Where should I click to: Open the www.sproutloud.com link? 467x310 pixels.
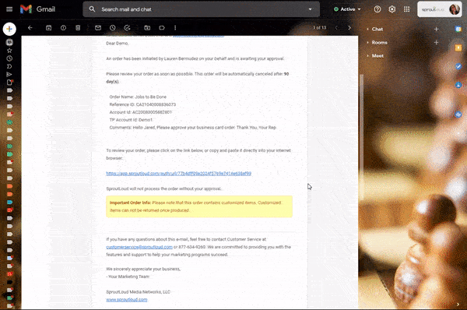[127, 300]
